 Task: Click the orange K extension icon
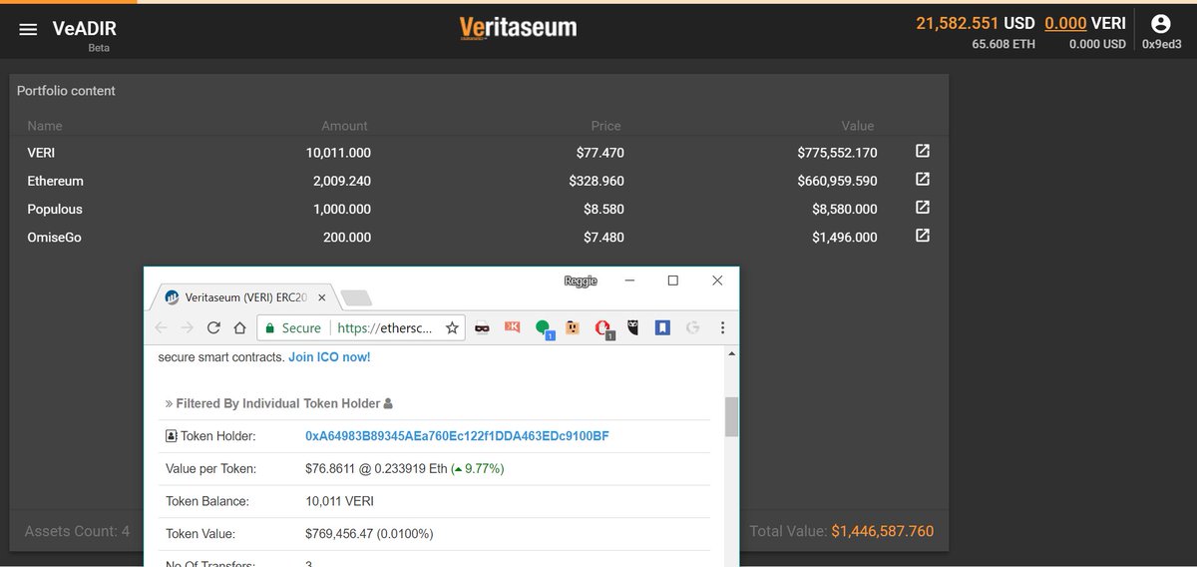512,327
